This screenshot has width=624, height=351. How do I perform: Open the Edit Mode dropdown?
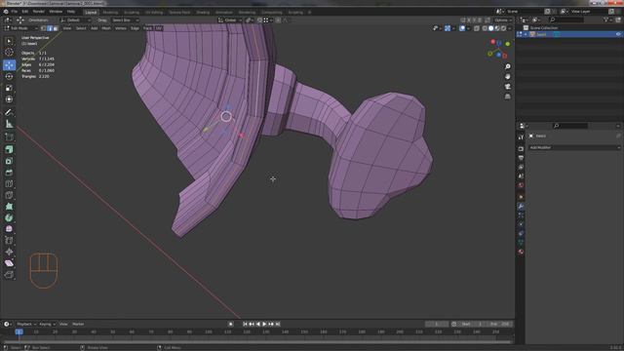click(20, 28)
